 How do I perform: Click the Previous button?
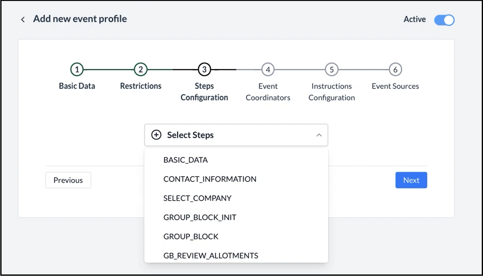[68, 180]
